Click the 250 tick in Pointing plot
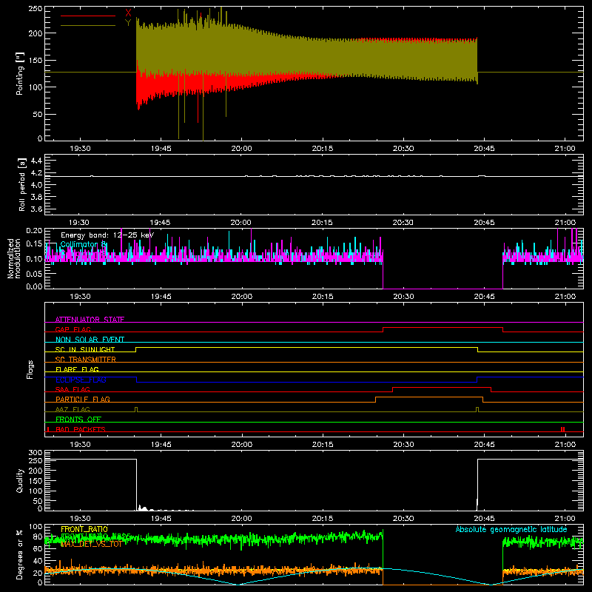 [35, 9]
